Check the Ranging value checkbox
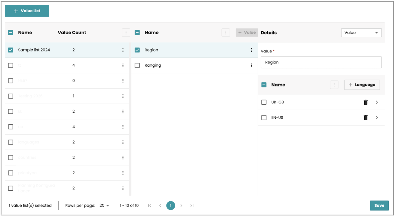Screen dimensions: 395x218 point(137,66)
